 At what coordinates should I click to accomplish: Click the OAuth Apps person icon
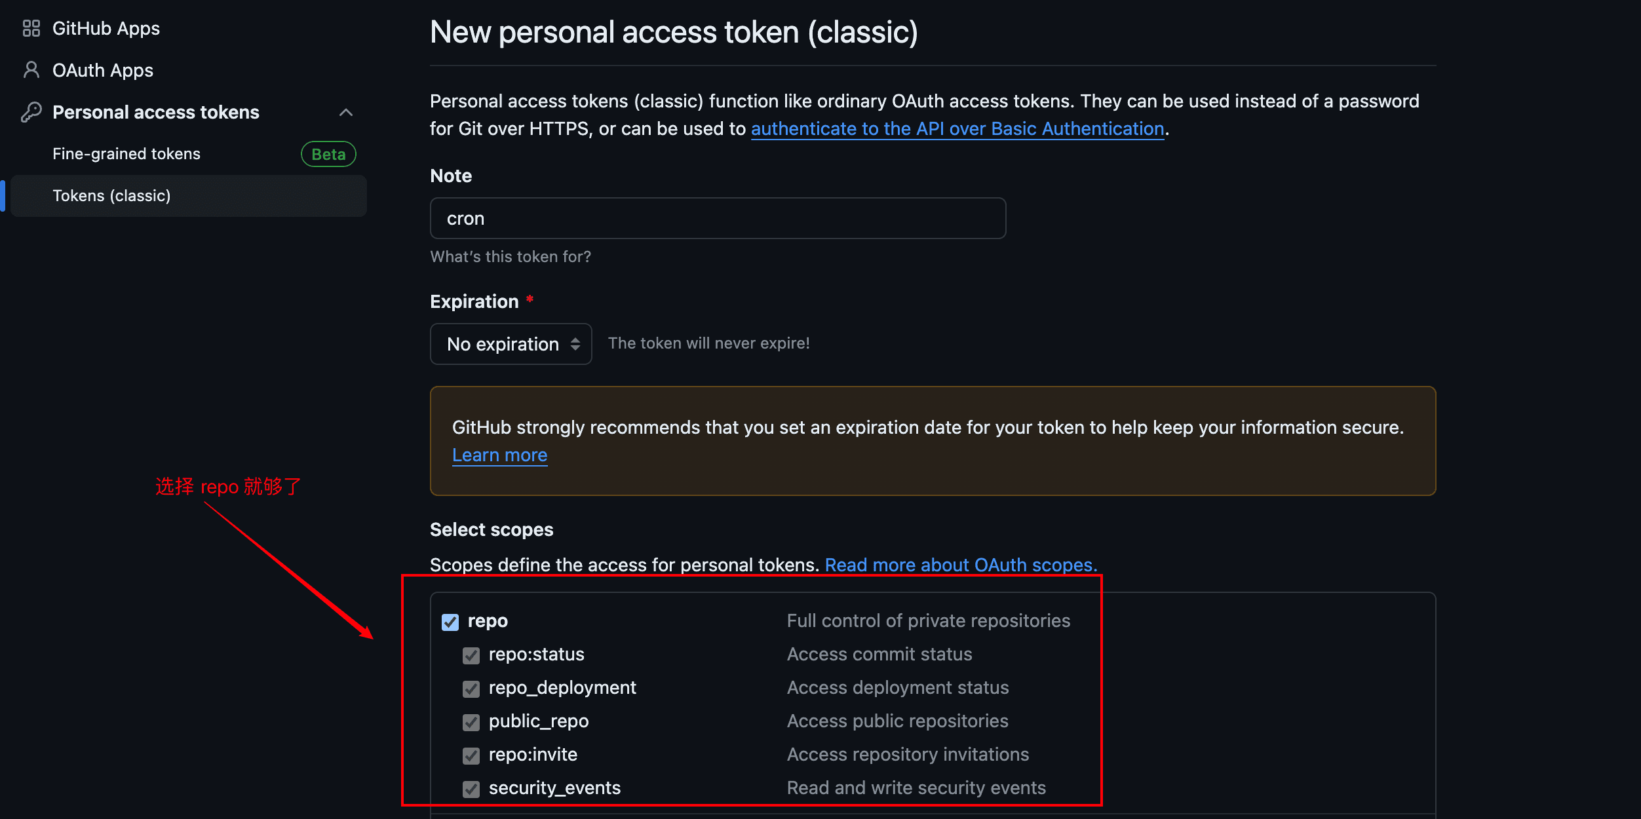(x=31, y=70)
